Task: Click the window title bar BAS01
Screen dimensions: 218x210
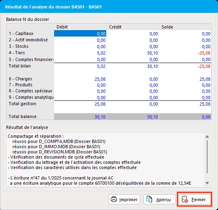Action: [109, 6]
